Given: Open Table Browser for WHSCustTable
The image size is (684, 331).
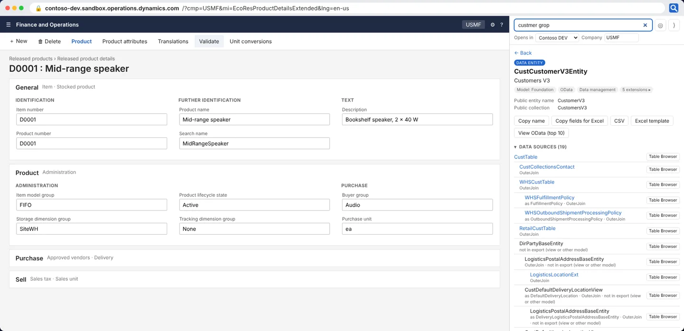Looking at the screenshot, I should [x=663, y=185].
